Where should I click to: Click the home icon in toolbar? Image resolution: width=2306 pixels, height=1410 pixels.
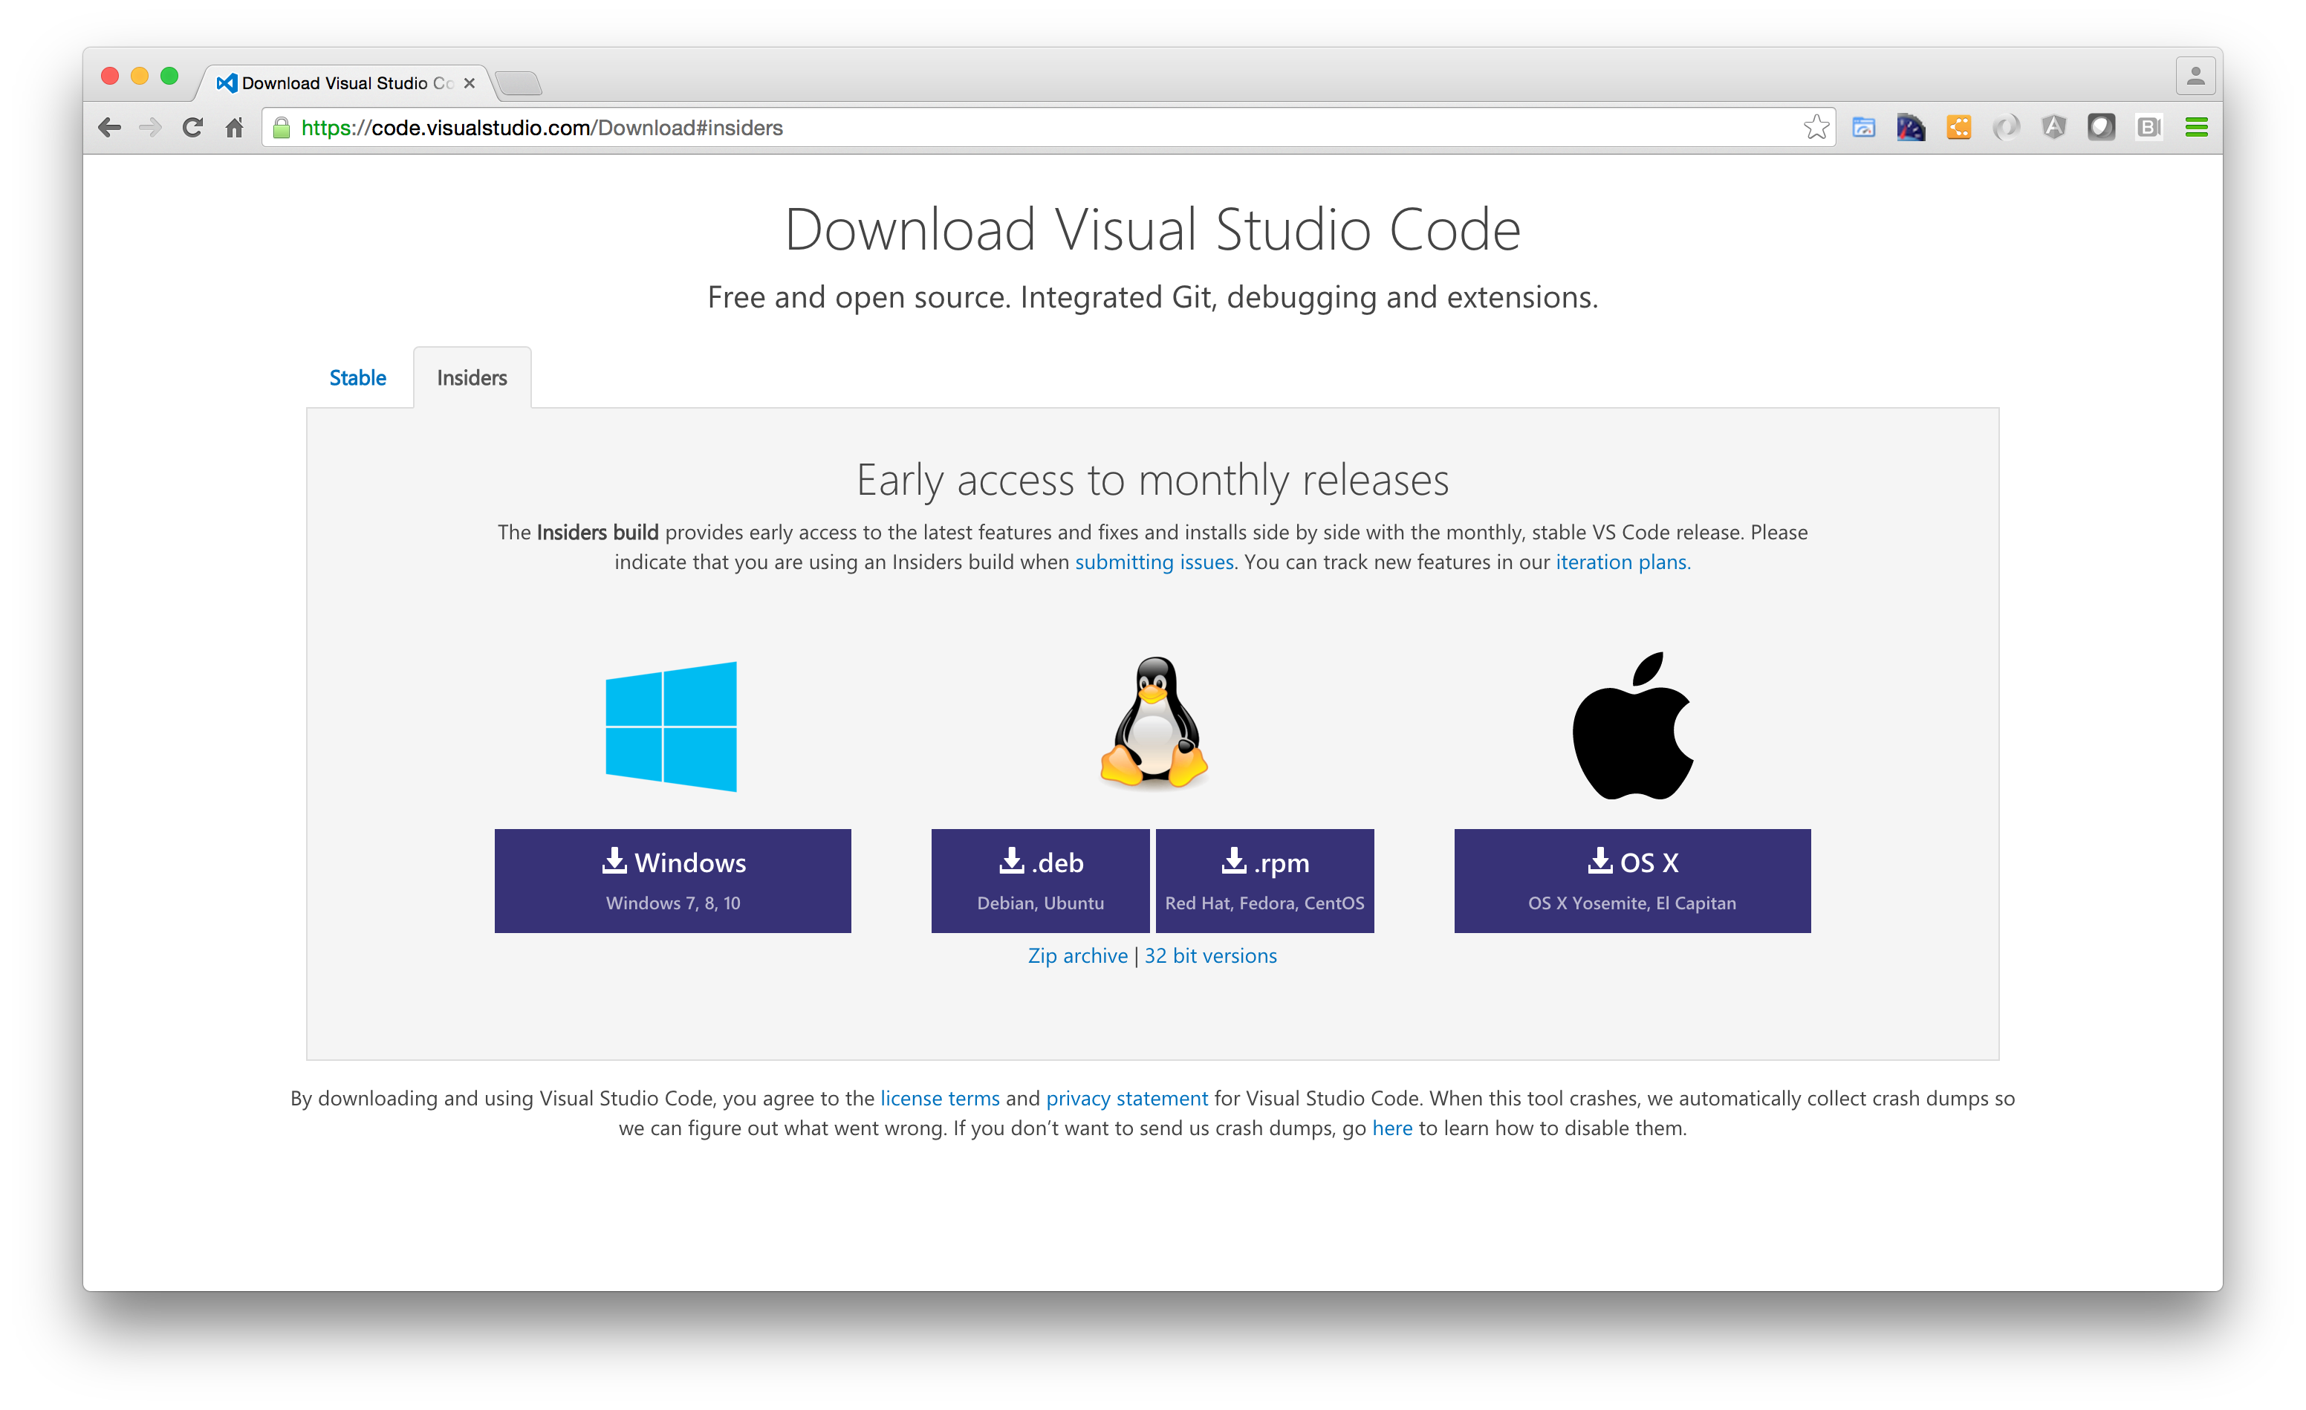coord(234,127)
